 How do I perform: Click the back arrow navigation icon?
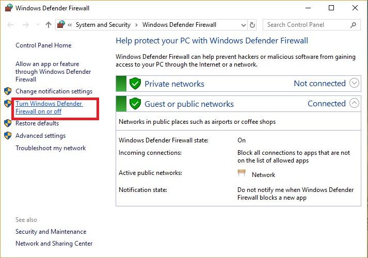(10, 25)
